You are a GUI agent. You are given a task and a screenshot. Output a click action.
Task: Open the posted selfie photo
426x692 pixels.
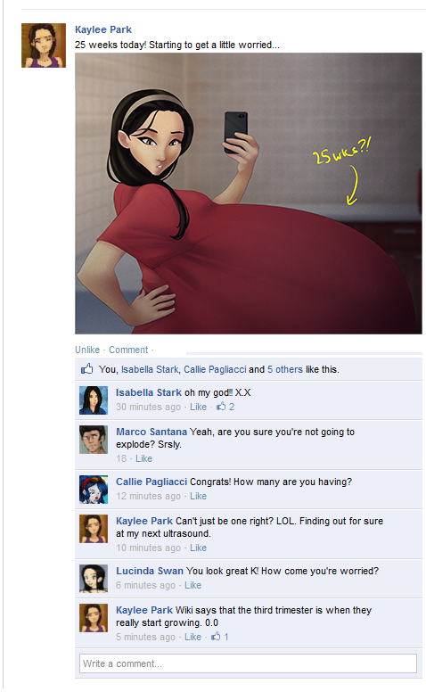click(x=249, y=194)
